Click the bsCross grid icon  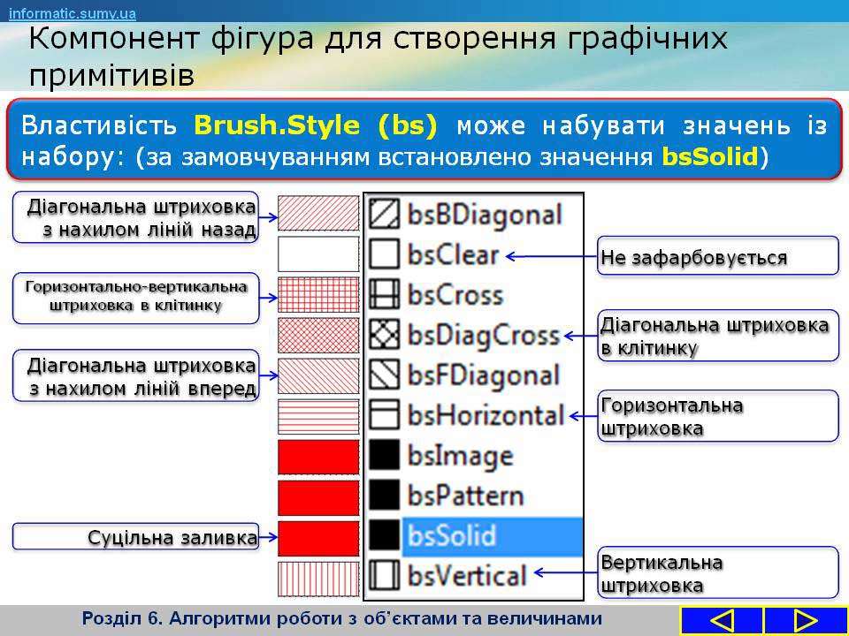[385, 294]
